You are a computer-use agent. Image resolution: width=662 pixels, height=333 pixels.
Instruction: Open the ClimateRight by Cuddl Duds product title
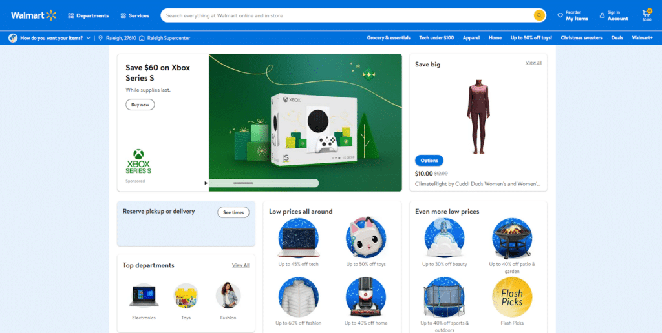tap(478, 184)
